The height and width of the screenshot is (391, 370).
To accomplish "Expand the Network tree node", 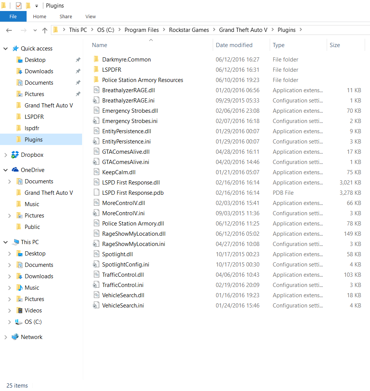I will click(x=6, y=337).
